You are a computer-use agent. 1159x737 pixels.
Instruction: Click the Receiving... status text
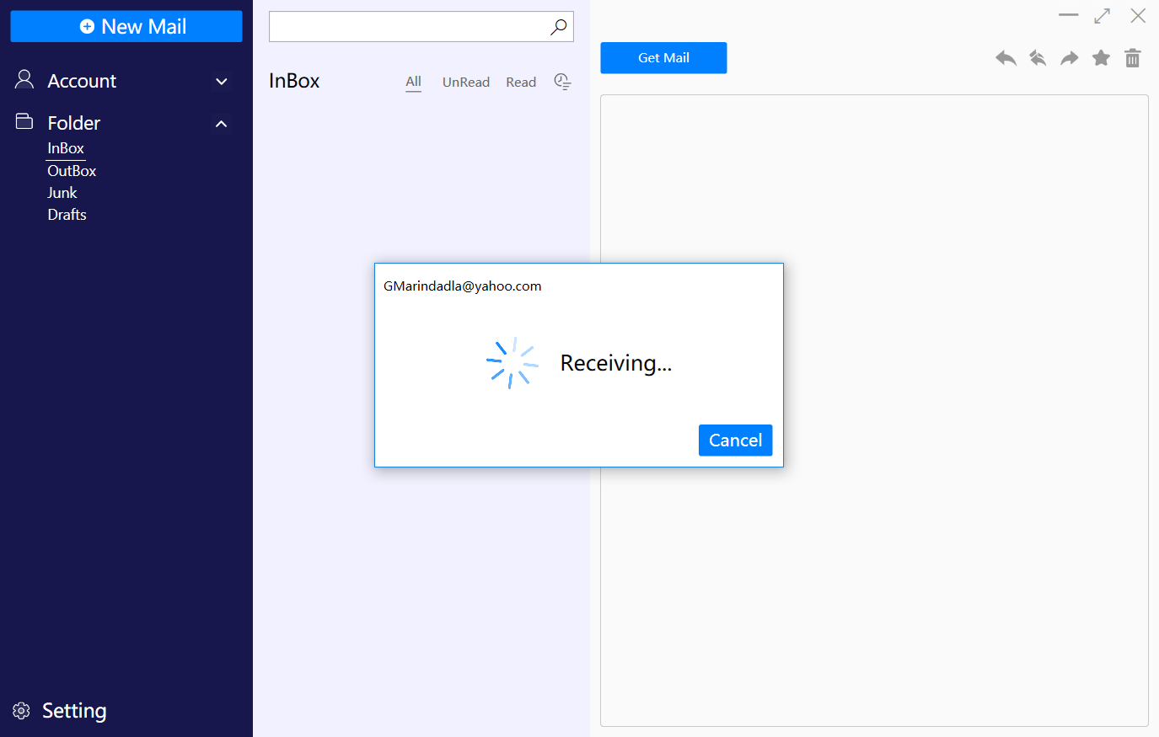pos(616,363)
